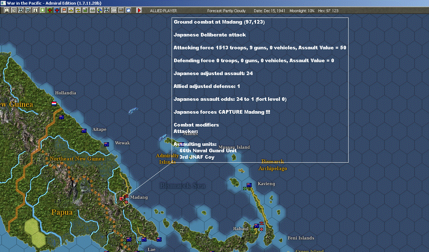The width and height of the screenshot is (429, 252).
Task: Click '66th Naval Guard Unit' entry
Action: coord(208,150)
